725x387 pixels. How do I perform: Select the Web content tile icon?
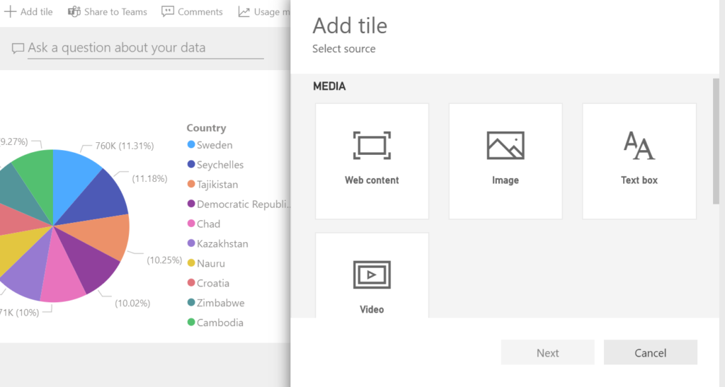pos(372,145)
